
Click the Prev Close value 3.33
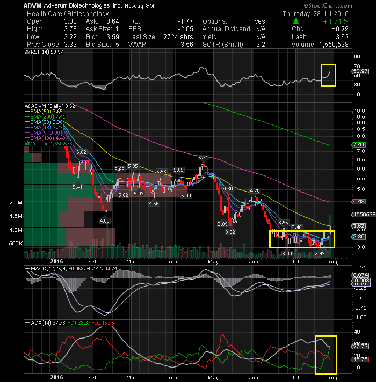tap(70, 45)
